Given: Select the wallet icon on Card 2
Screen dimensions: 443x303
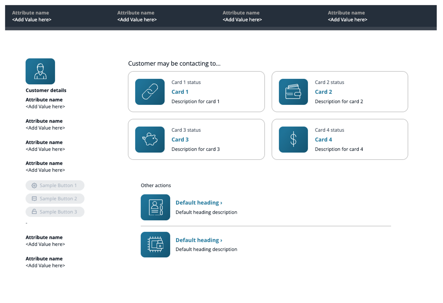Looking at the screenshot, I should (293, 92).
